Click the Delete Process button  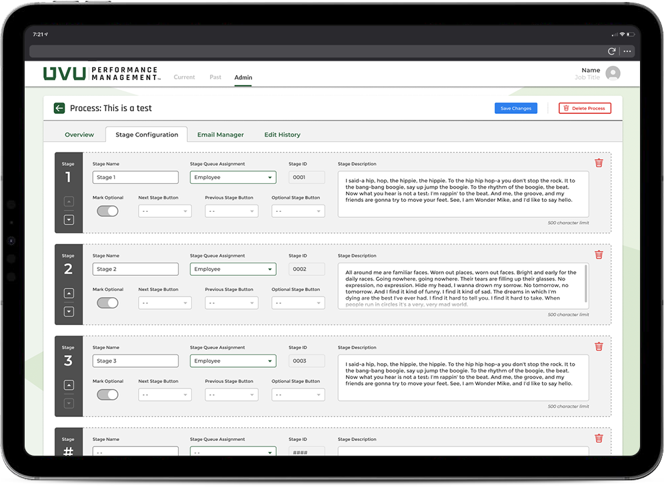(x=585, y=109)
